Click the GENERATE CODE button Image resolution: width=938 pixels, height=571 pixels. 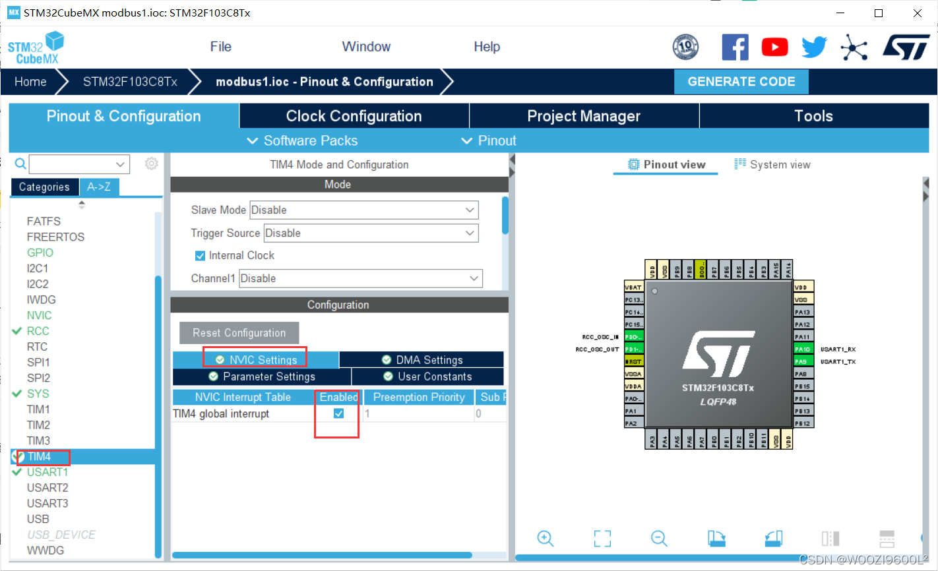(x=741, y=82)
